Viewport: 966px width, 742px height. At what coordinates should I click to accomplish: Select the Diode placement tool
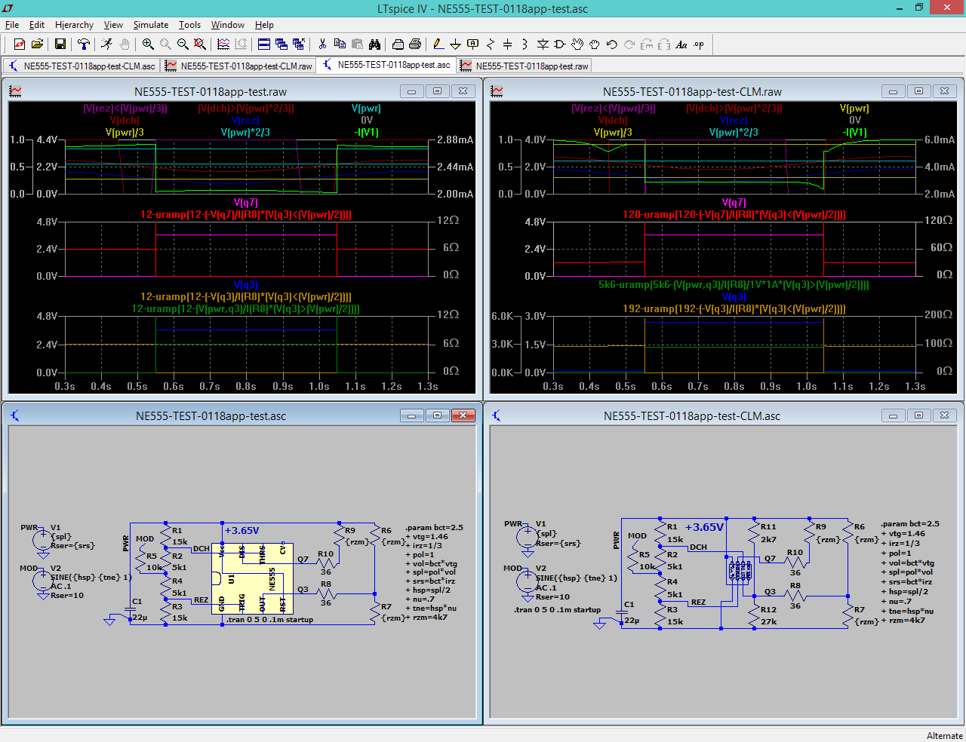click(x=543, y=44)
